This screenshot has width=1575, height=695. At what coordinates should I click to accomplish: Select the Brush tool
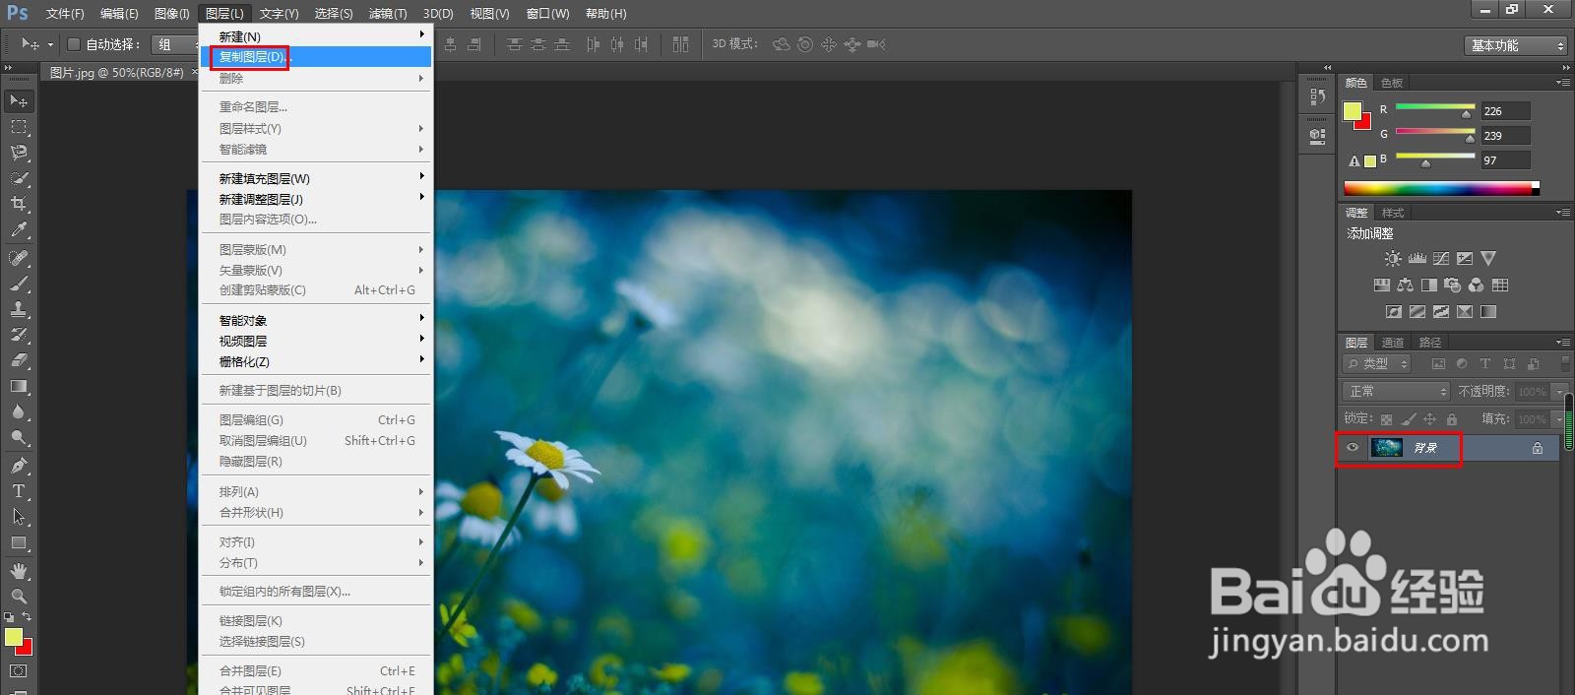pyautogui.click(x=19, y=284)
